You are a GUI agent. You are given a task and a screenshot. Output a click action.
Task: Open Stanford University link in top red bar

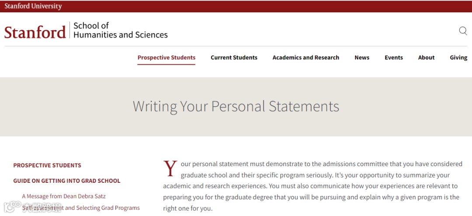33,6
